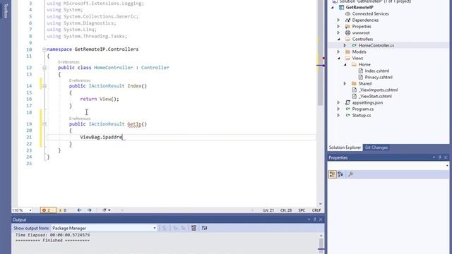452x254 pixels.
Task: Click Clear All icon in Output toolbar
Action: (194, 228)
